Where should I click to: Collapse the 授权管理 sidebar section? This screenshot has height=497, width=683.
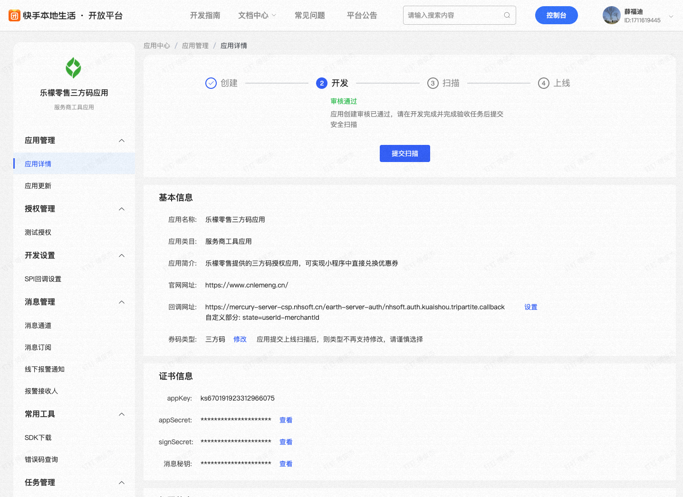click(x=122, y=209)
